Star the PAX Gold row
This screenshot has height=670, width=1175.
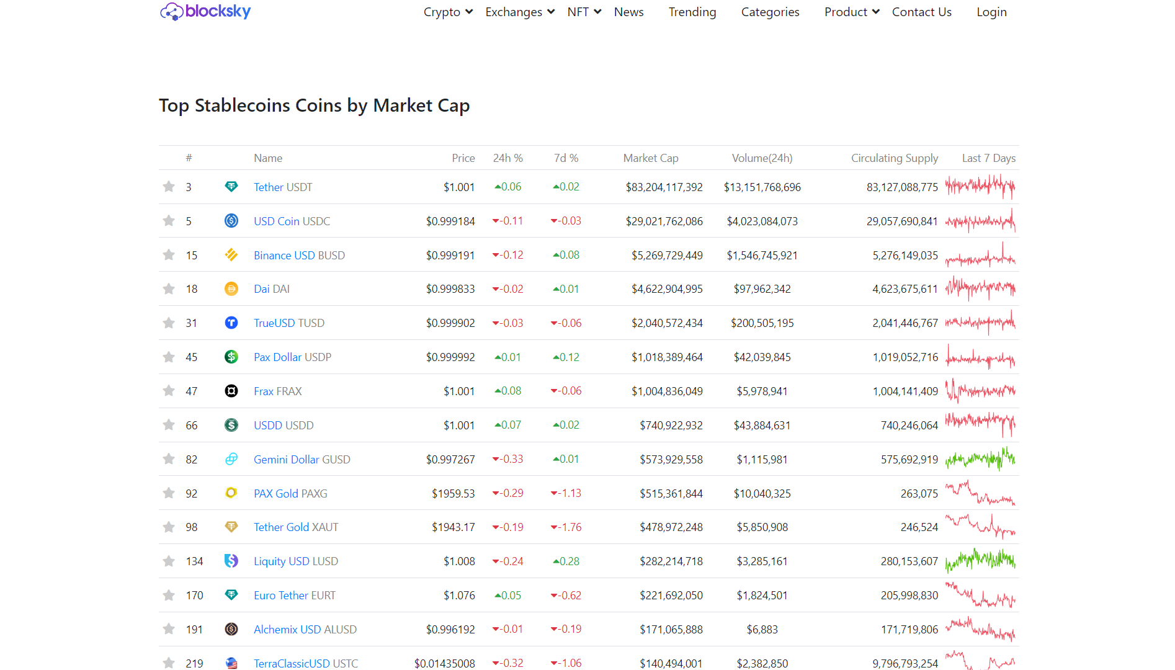(169, 493)
